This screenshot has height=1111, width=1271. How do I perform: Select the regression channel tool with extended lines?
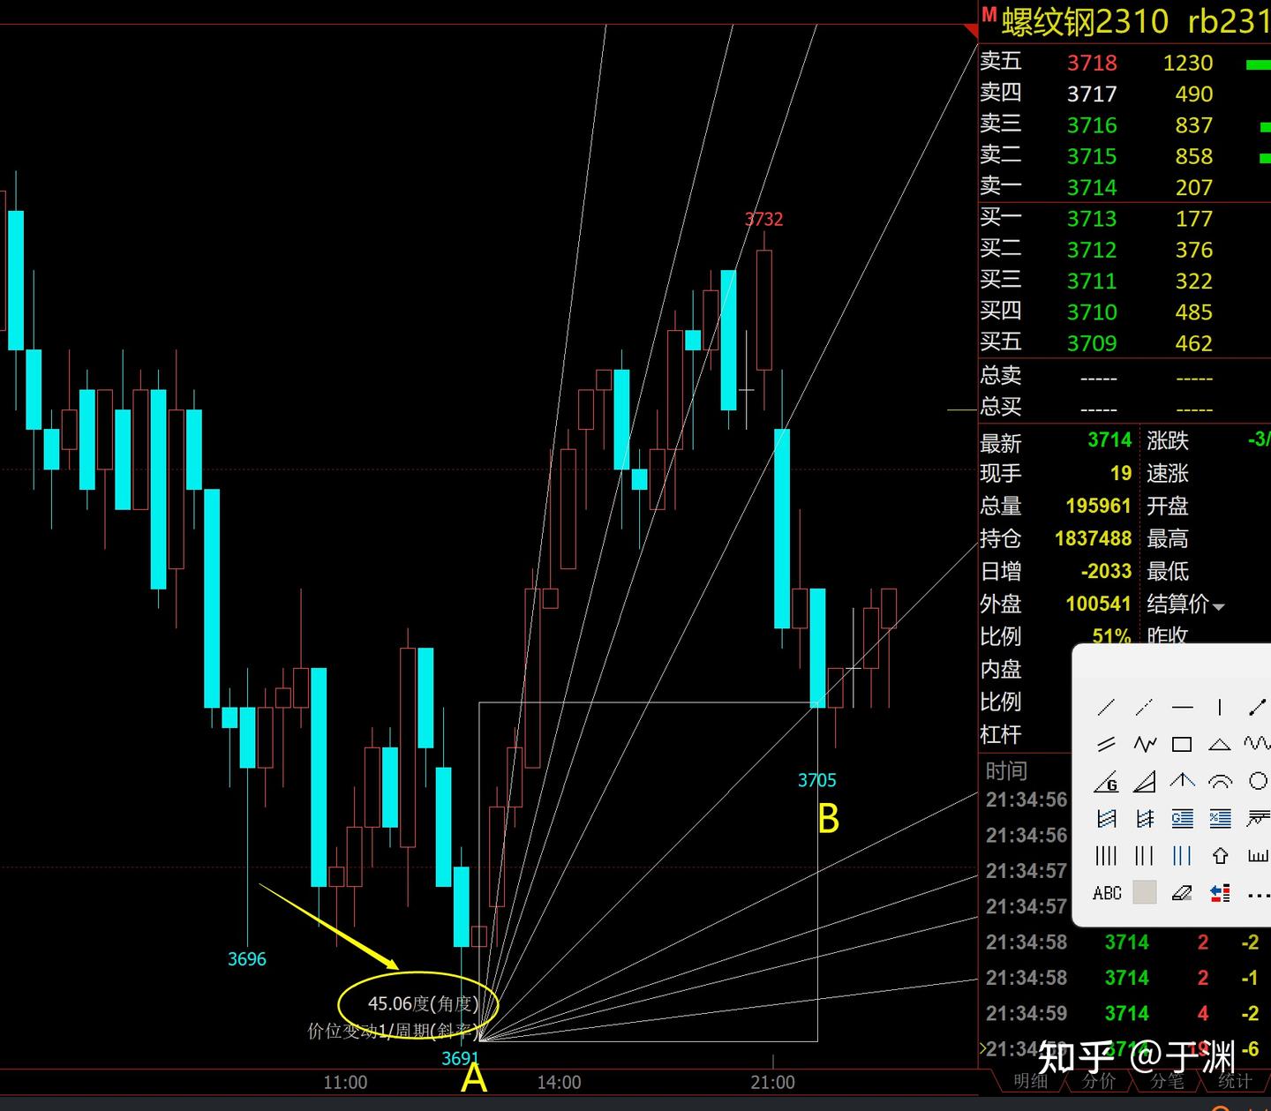[x=1144, y=819]
